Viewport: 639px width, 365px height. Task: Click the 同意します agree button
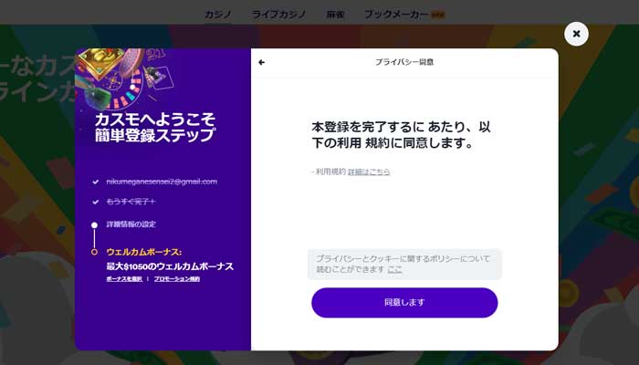[x=404, y=303]
